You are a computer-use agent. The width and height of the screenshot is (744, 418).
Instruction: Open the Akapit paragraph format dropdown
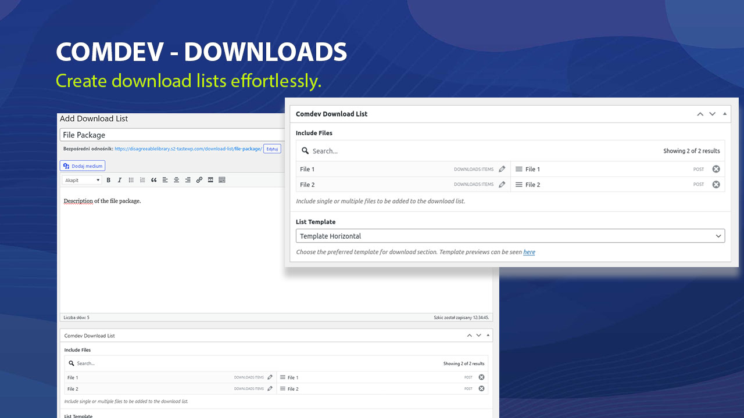coord(82,180)
